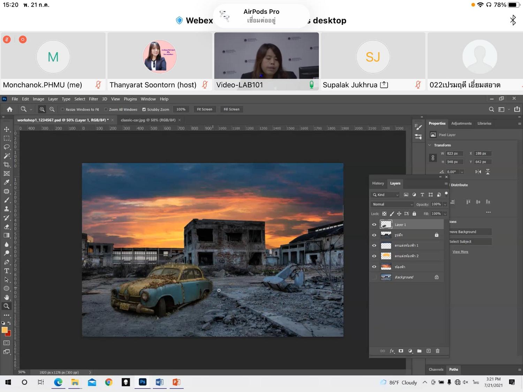Open the layer style fx menu
The height and width of the screenshot is (392, 523).
pos(392,351)
